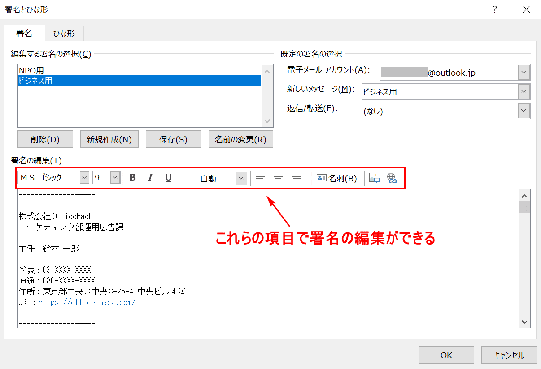Expand the 返信/転送 signature dropdown

524,111
